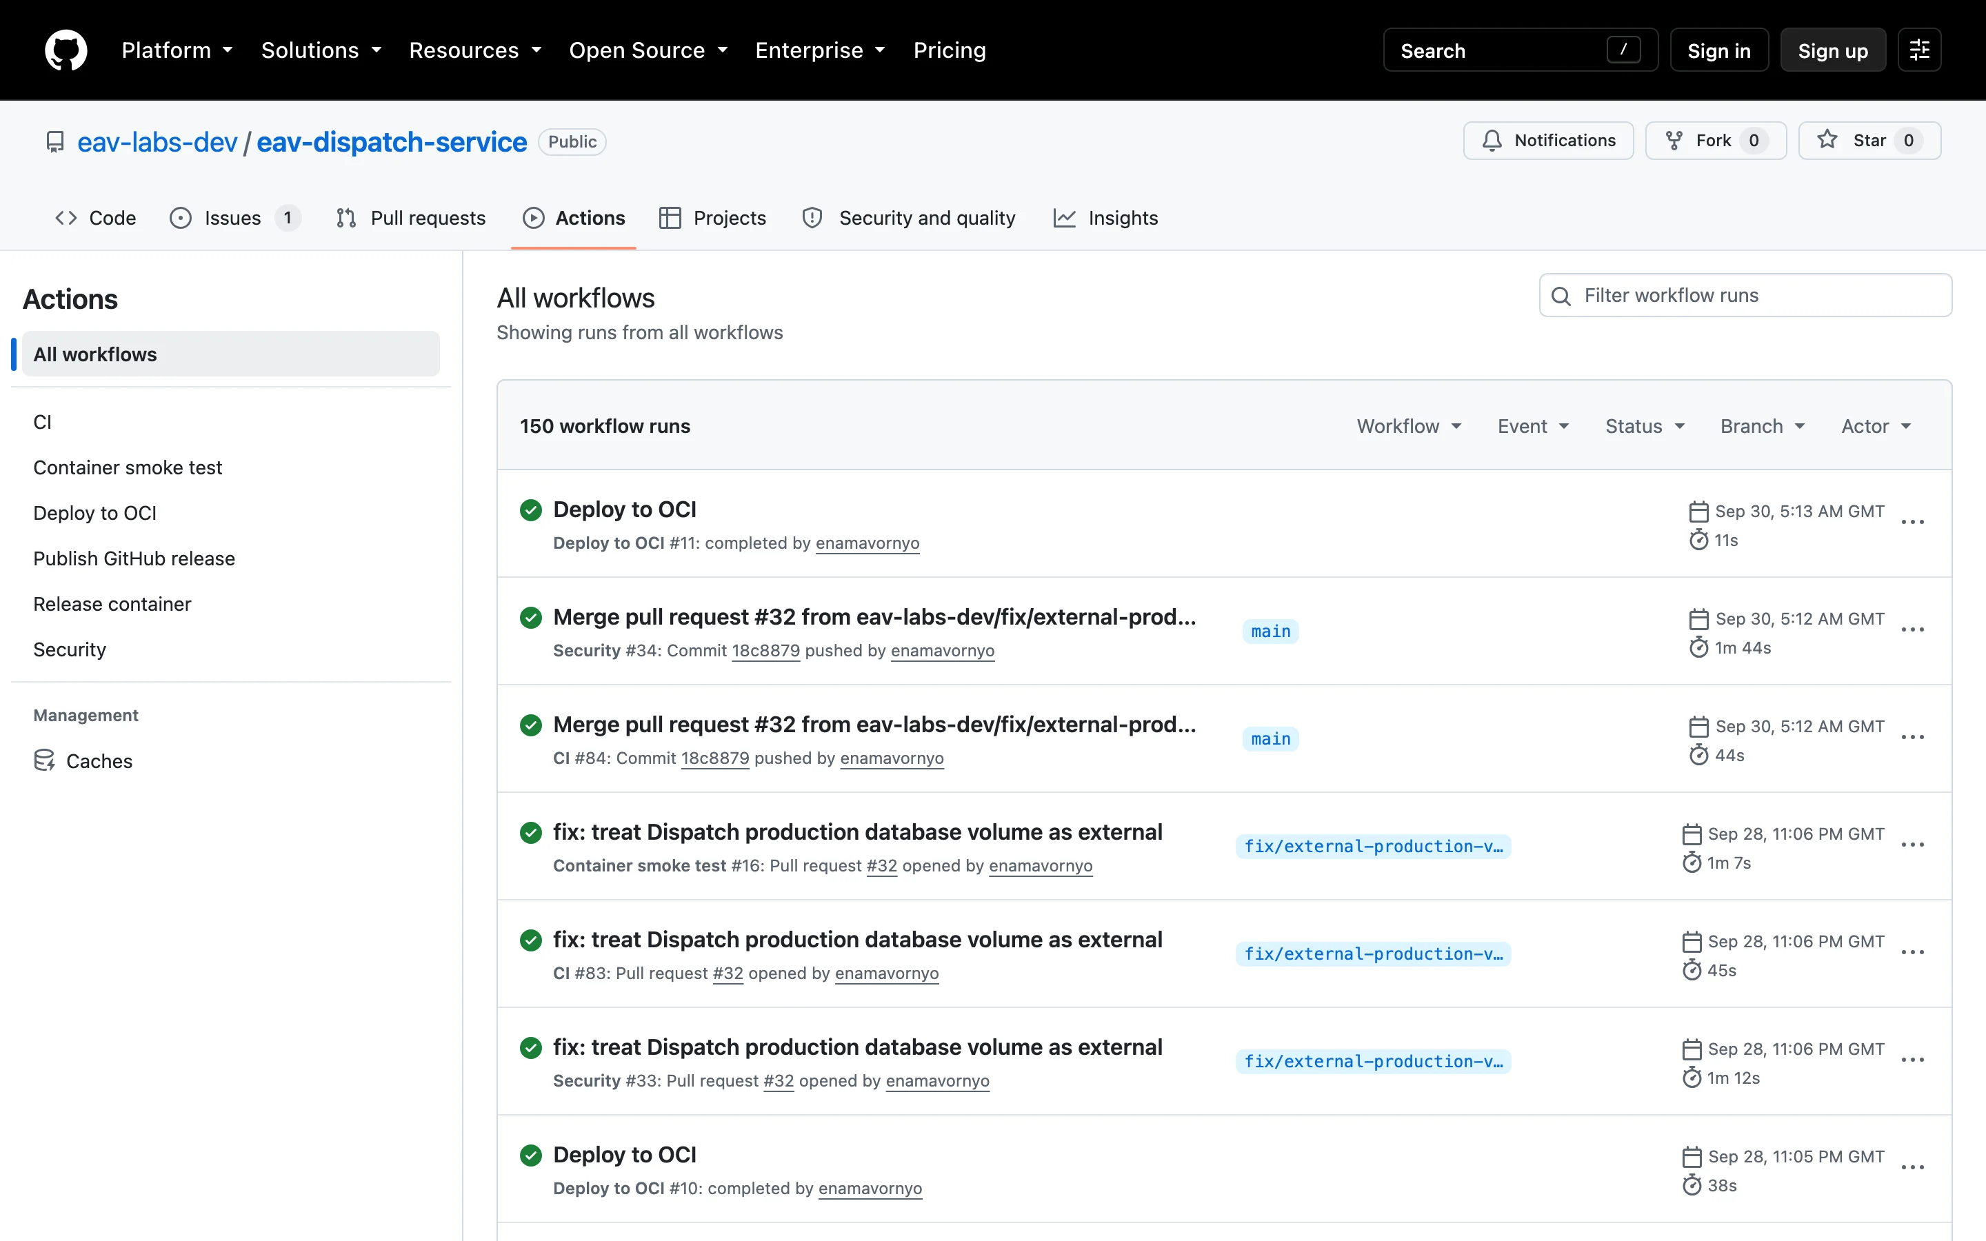Expand the Actor filter dropdown
Screen dimensions: 1986x1241
(x=1876, y=426)
